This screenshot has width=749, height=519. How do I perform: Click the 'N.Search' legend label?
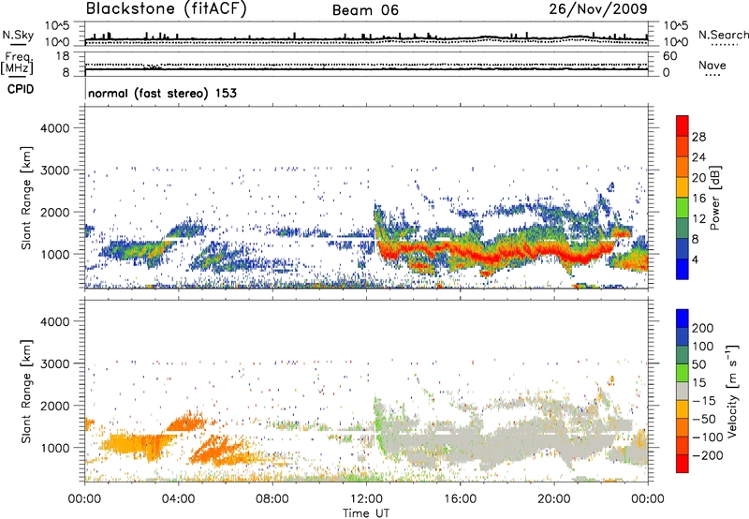[723, 35]
